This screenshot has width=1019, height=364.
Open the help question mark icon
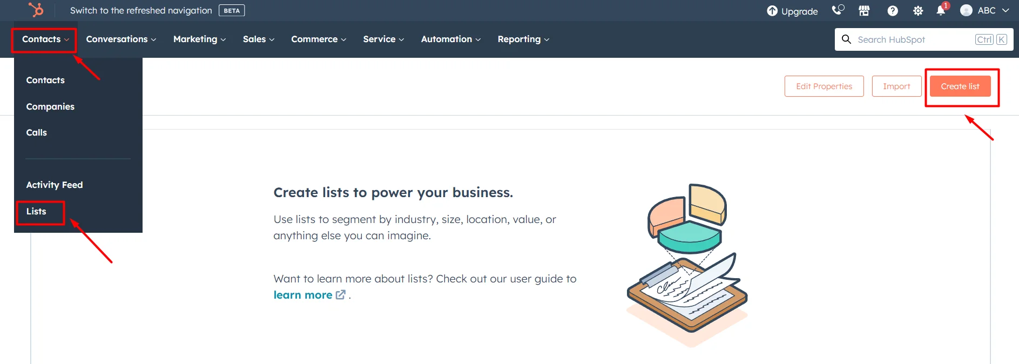click(x=893, y=11)
